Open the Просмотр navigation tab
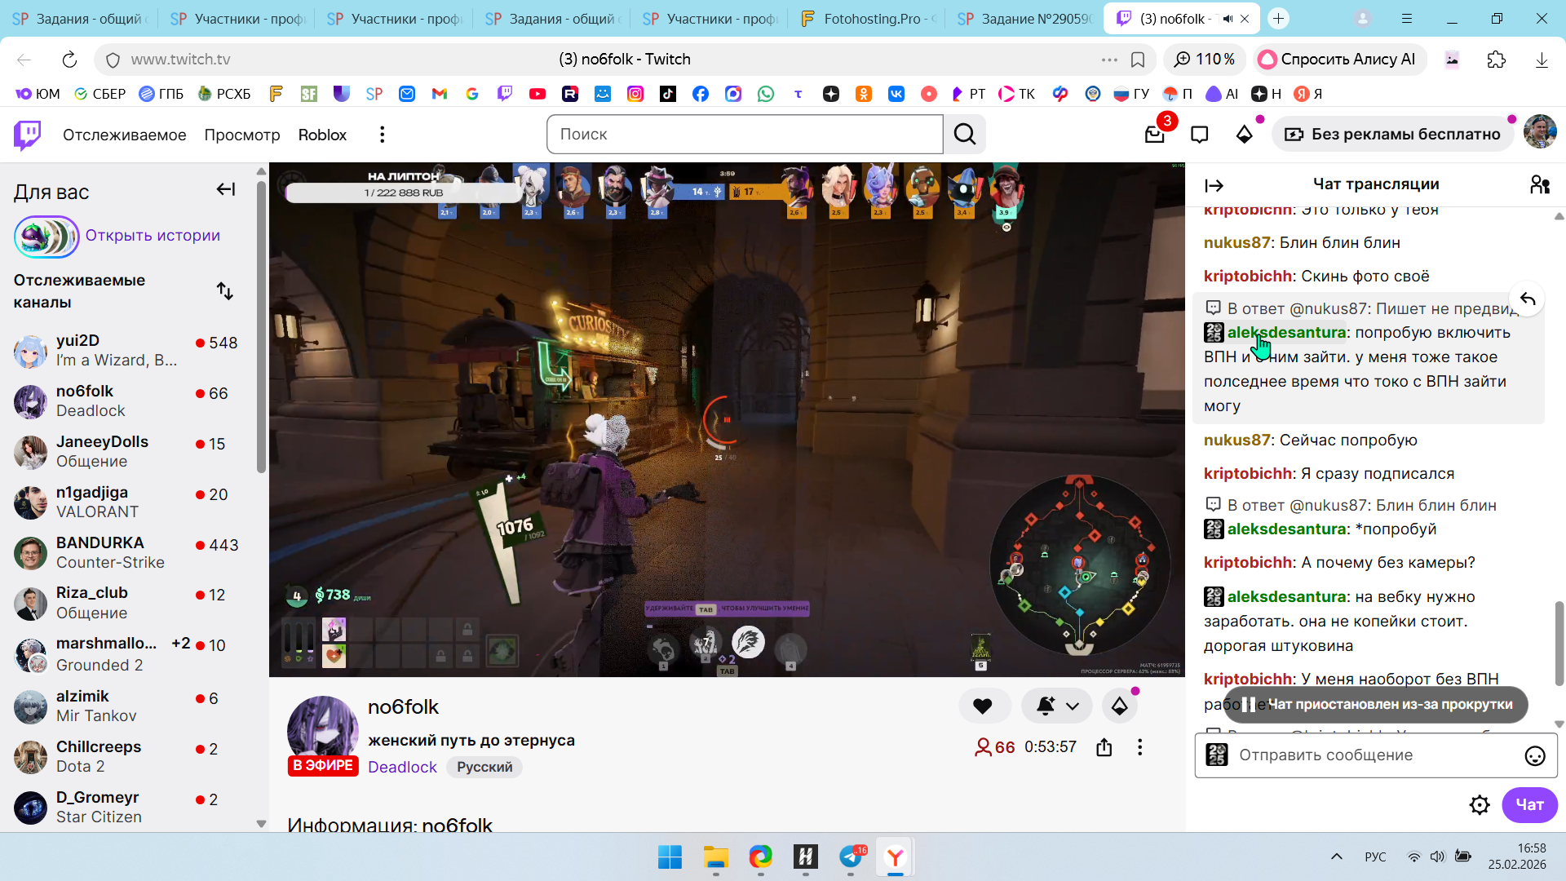Viewport: 1566px width, 881px height. point(241,135)
